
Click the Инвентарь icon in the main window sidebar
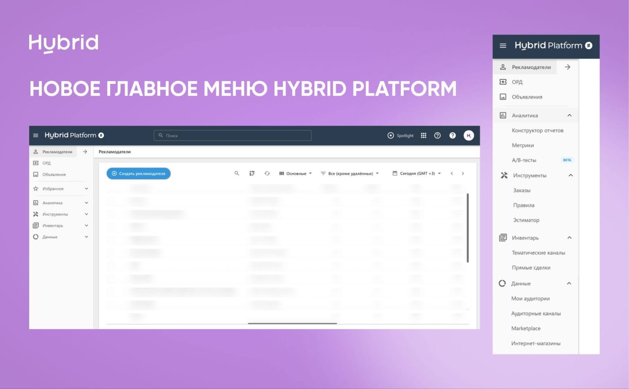[x=36, y=225]
